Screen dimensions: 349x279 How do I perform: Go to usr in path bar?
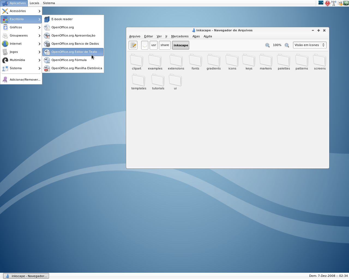[x=154, y=45]
